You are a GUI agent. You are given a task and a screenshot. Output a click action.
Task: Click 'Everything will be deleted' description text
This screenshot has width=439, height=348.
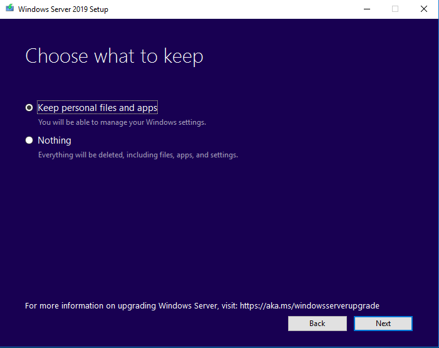pyautogui.click(x=138, y=155)
